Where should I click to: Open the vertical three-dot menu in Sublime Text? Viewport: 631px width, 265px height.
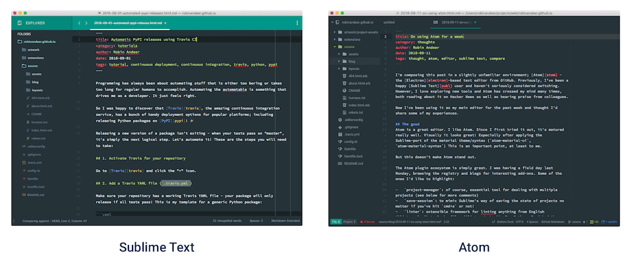click(x=297, y=23)
